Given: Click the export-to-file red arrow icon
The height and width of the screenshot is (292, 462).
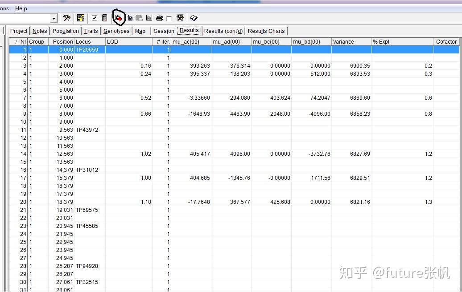Looking at the screenshot, I should click(x=119, y=18).
